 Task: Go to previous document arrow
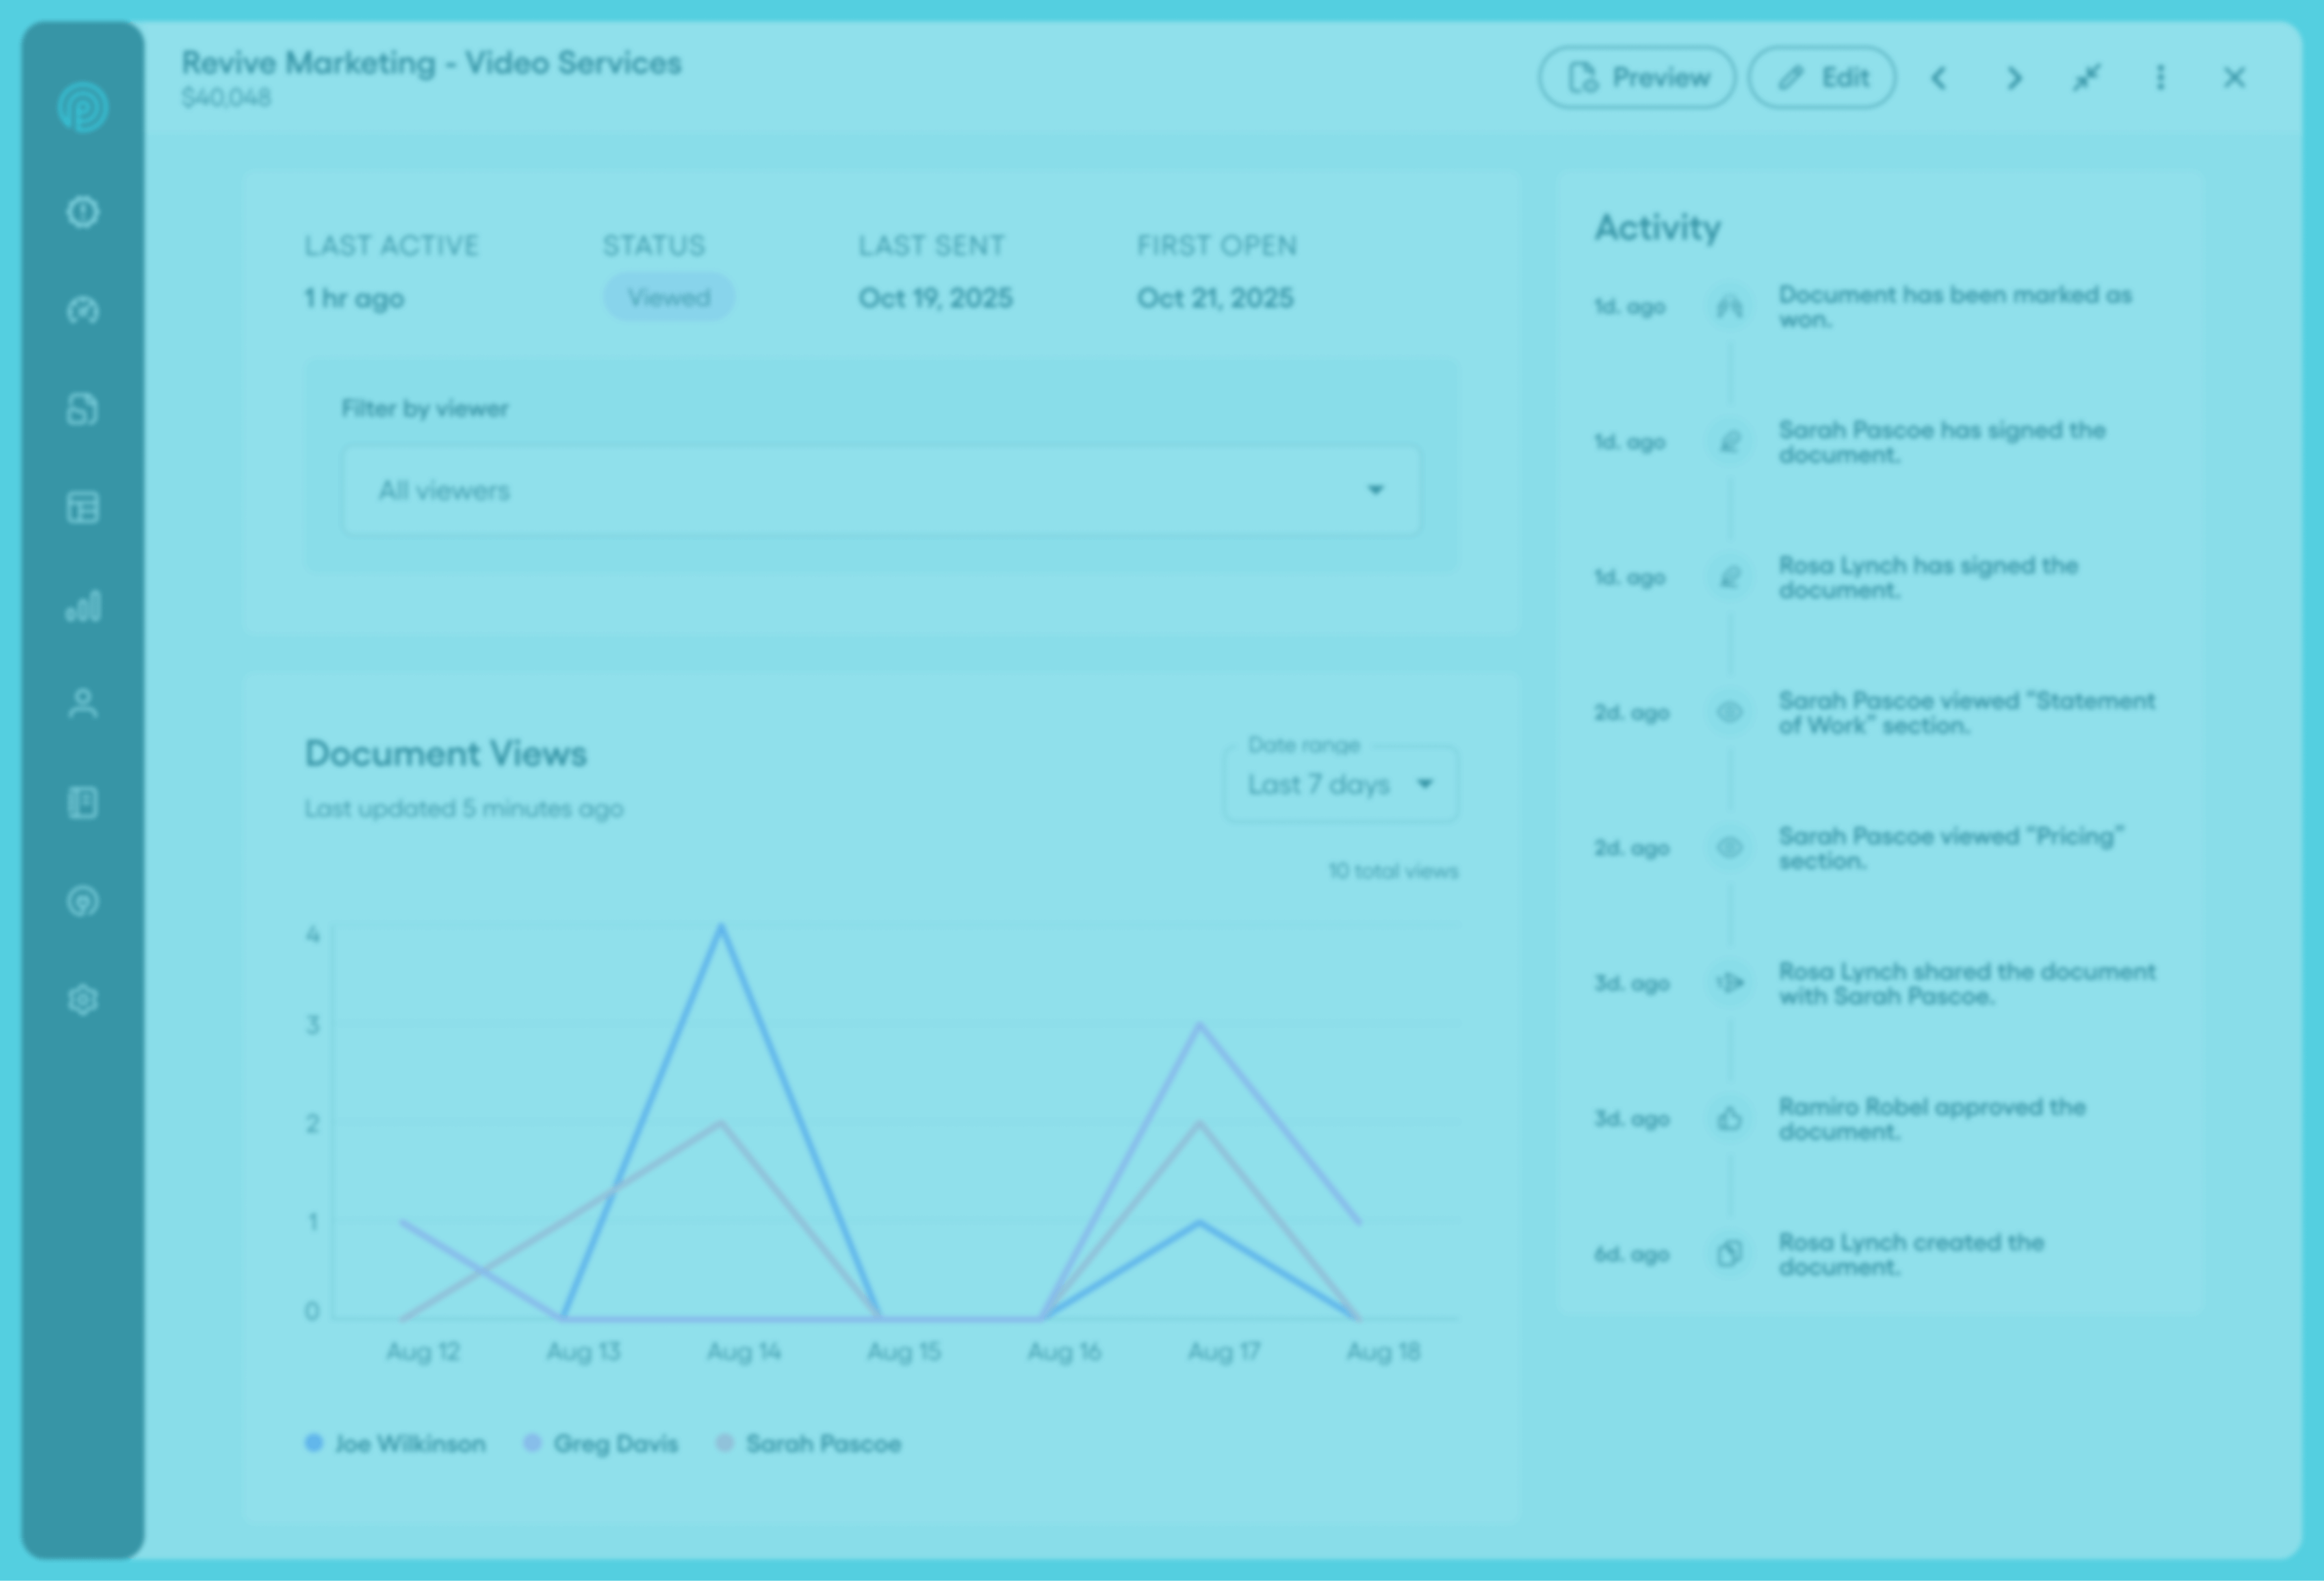[x=1938, y=78]
